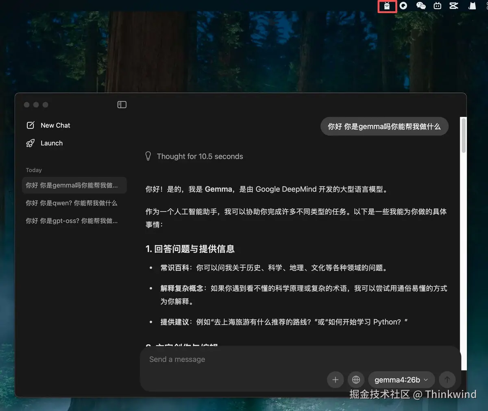This screenshot has height=411, width=488.
Task: Add an attachment with the plus button
Action: point(335,380)
